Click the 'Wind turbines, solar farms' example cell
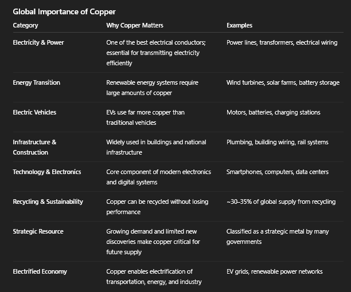The image size is (351, 292). tap(283, 82)
